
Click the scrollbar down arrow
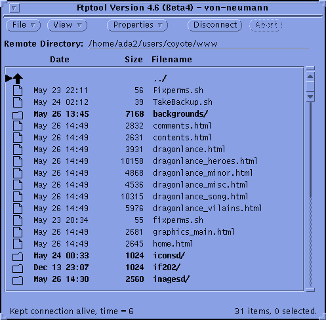point(310,96)
